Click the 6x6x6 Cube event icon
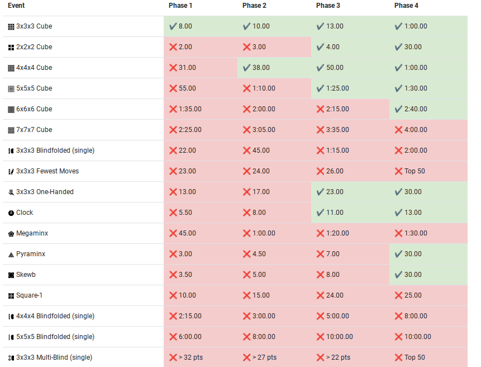 [11, 109]
